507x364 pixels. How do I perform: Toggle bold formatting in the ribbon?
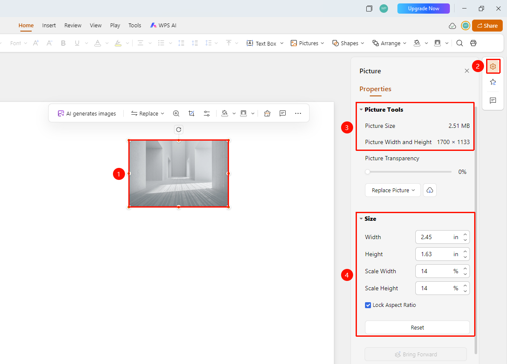point(64,43)
